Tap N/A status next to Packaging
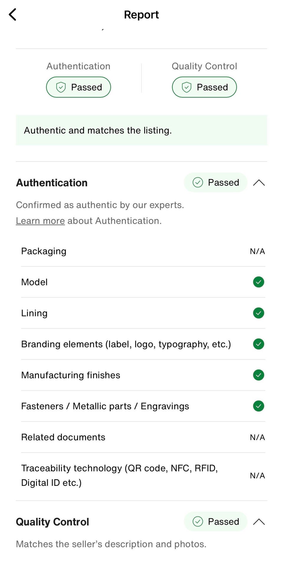The width and height of the screenshot is (283, 576). (257, 251)
